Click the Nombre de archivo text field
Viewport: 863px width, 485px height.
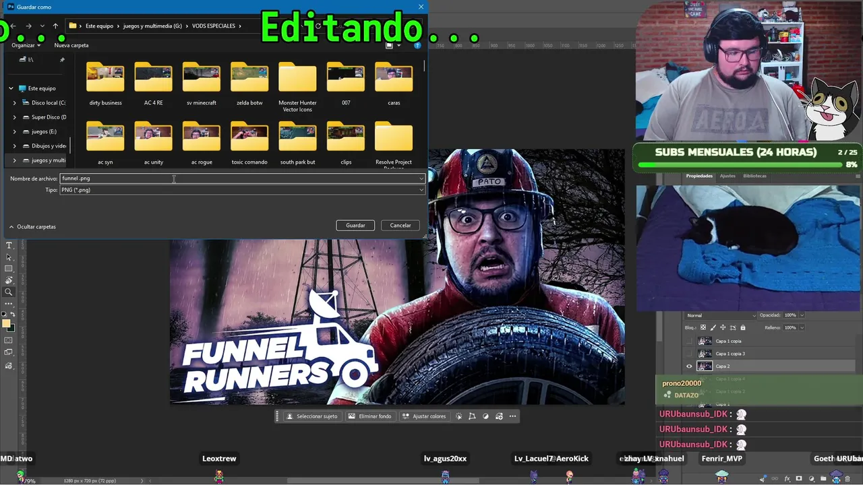pyautogui.click(x=239, y=179)
